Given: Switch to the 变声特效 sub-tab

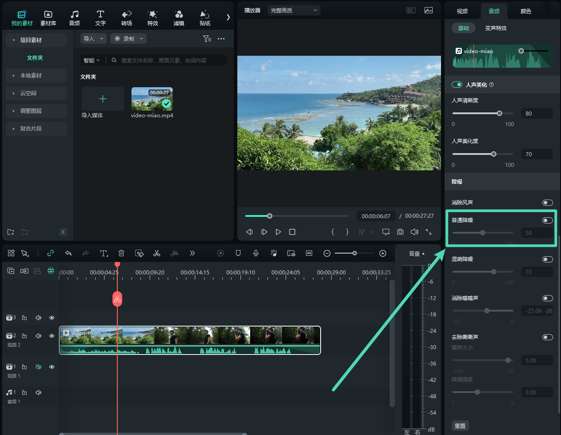Looking at the screenshot, I should click(495, 28).
